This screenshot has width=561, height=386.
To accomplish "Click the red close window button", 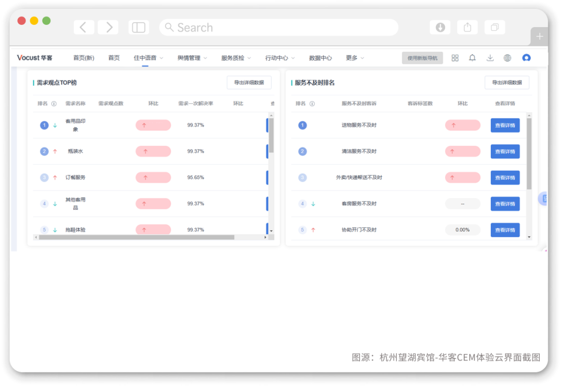I will point(21,21).
